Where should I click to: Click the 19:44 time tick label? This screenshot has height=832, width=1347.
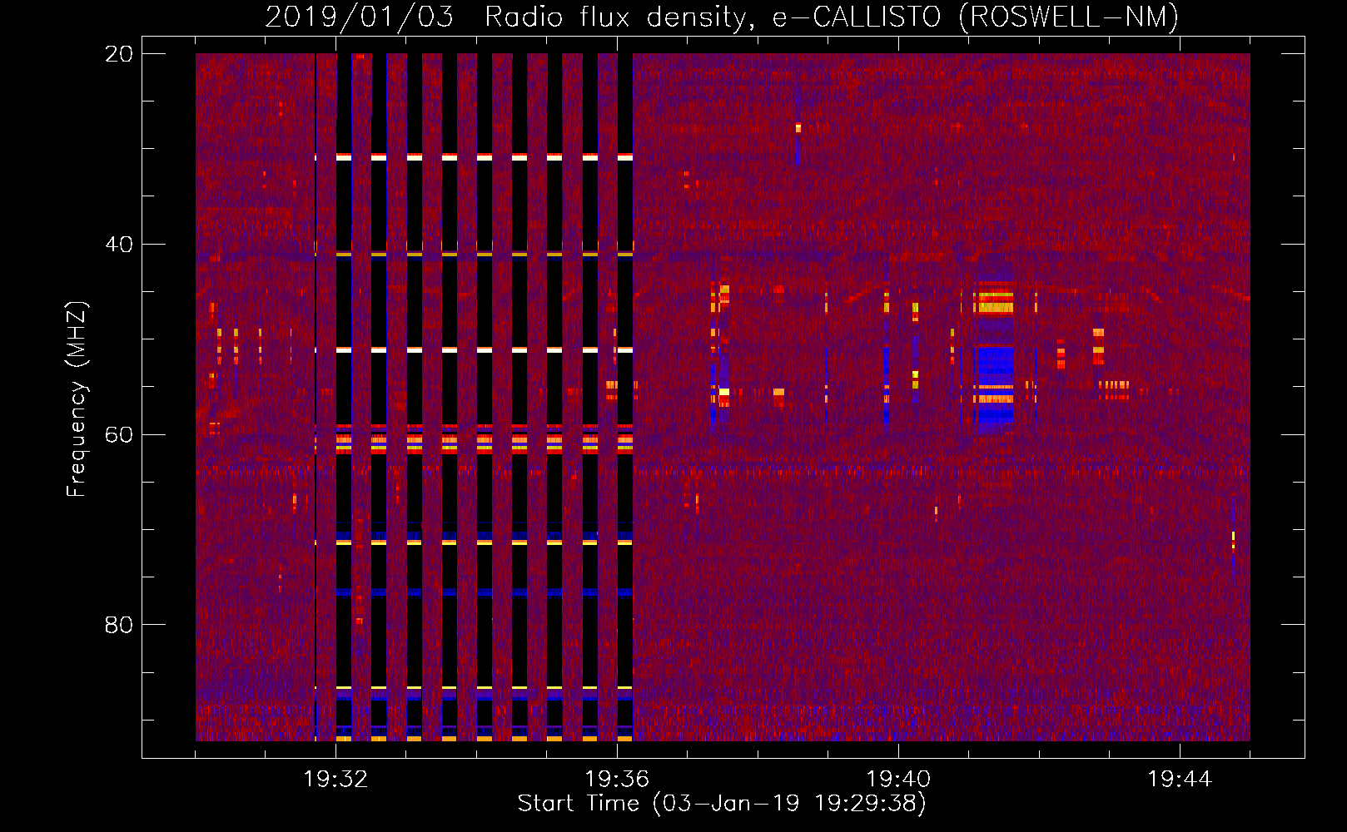[x=1180, y=779]
